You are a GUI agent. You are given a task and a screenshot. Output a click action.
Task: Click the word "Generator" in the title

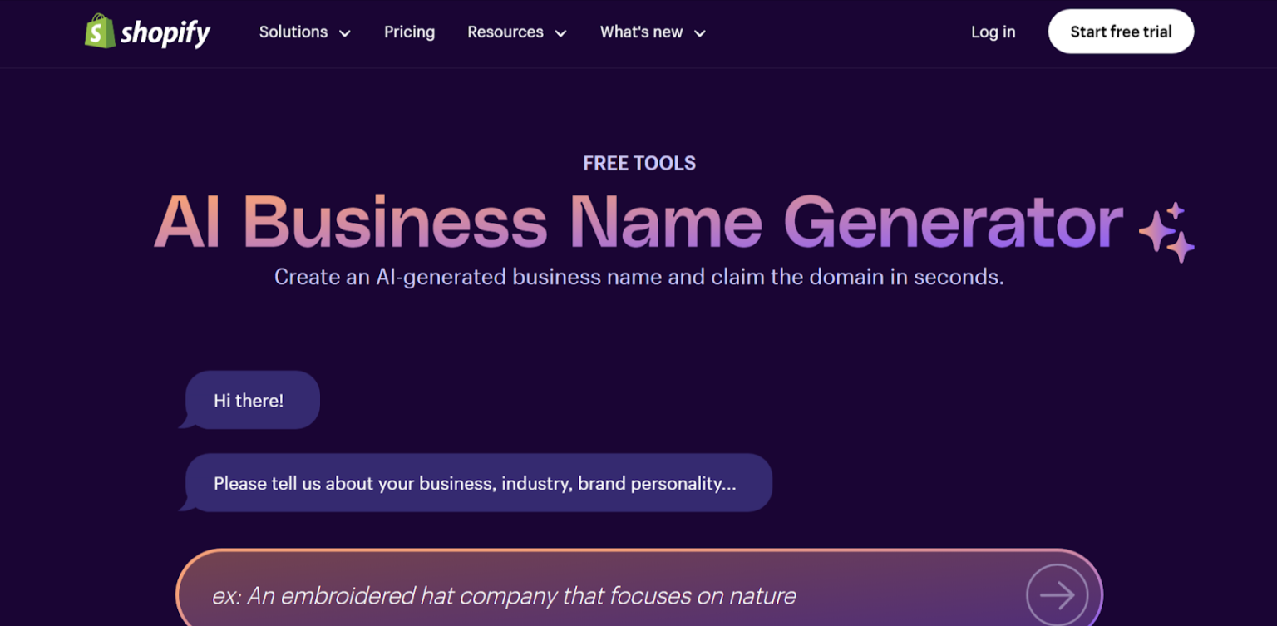(x=953, y=223)
